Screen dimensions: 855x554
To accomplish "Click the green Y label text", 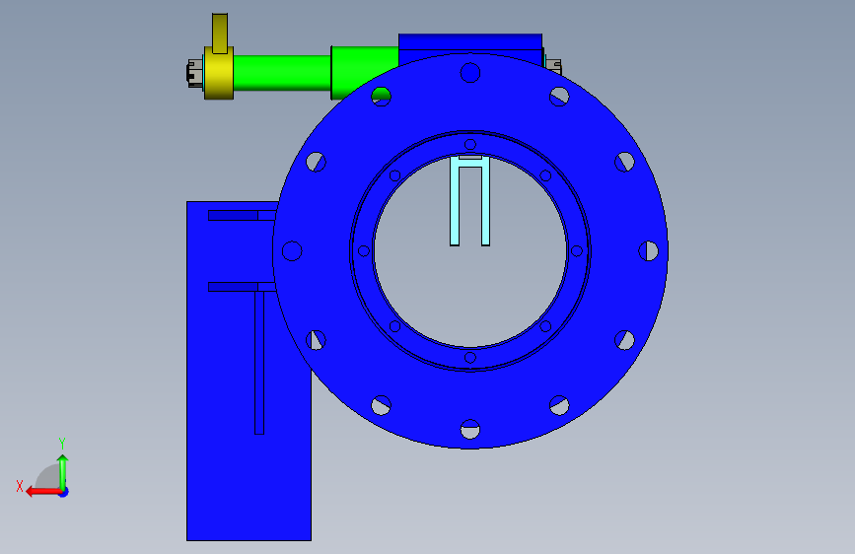I will click(x=62, y=444).
